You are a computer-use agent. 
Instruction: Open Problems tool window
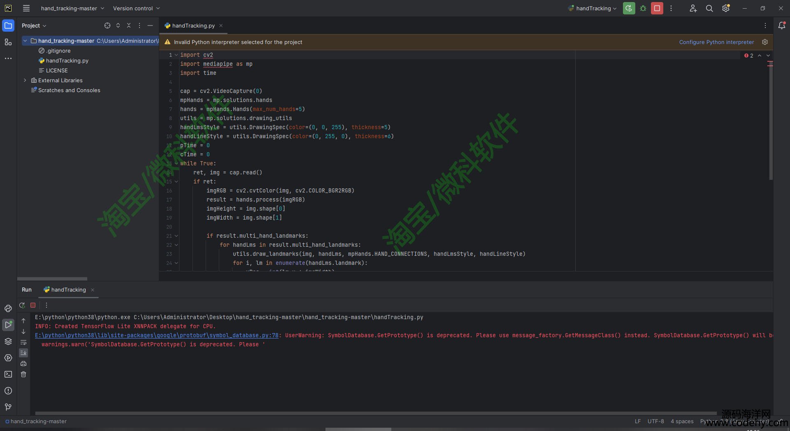point(8,391)
